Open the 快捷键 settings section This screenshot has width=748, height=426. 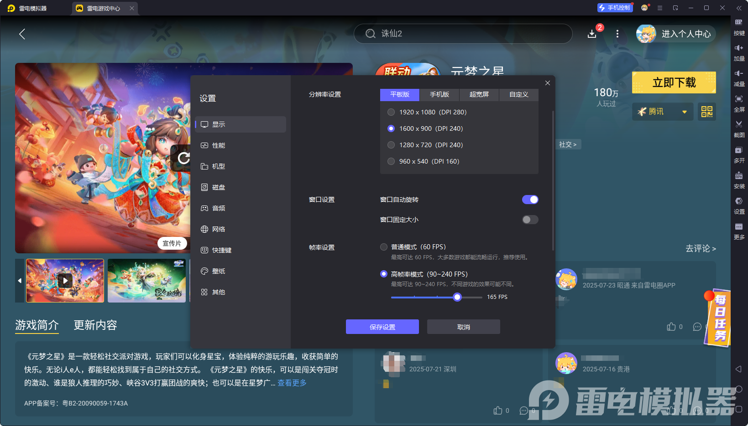pyautogui.click(x=241, y=250)
